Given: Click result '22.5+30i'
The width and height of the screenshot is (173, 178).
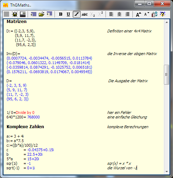Looking at the screenshot, I should [x=35, y=154].
